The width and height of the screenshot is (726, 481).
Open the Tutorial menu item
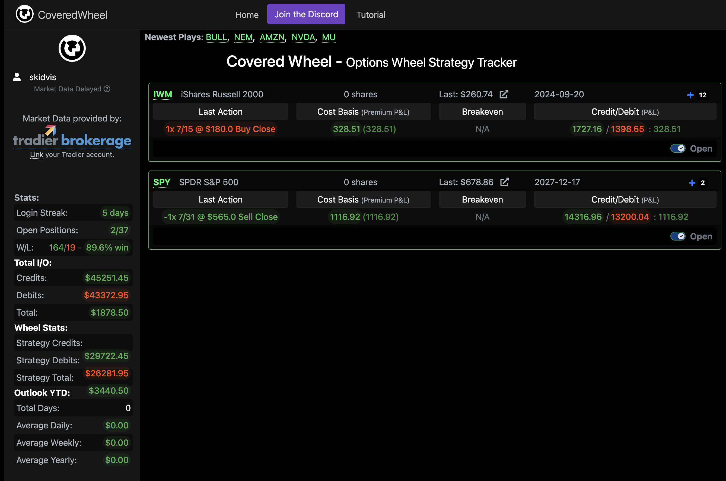pos(370,15)
